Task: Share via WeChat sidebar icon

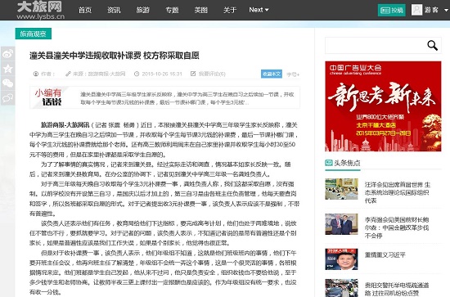Action: (x=7, y=83)
